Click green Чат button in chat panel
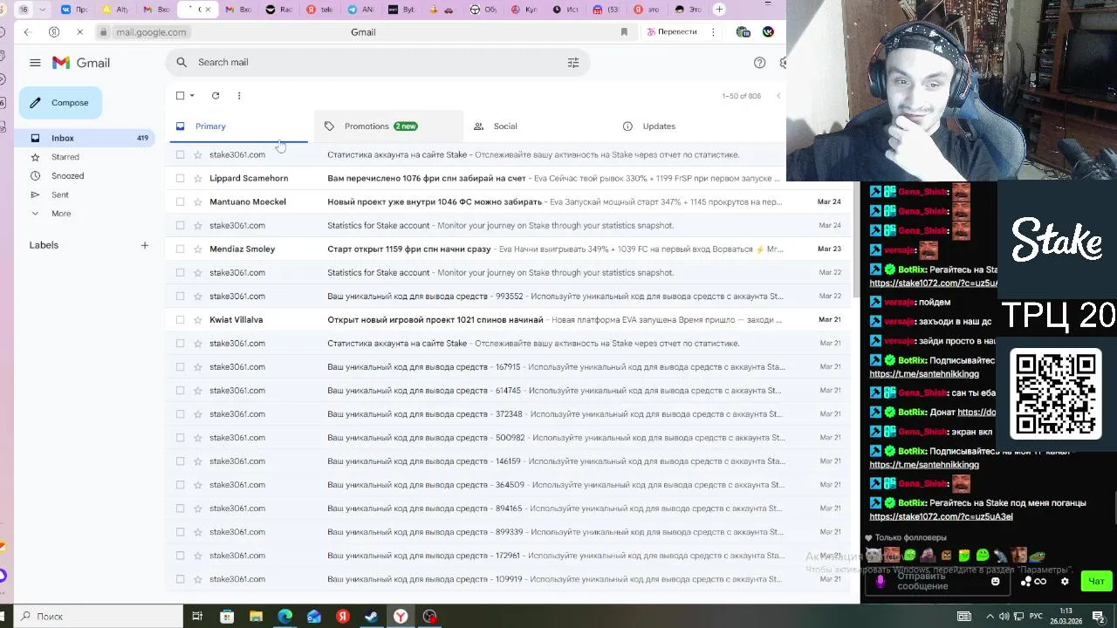The width and height of the screenshot is (1117, 628). pos(1096,581)
